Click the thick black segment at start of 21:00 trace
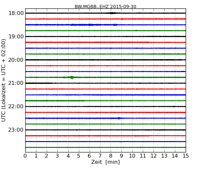Screen dimensions: 211x169 39,83
